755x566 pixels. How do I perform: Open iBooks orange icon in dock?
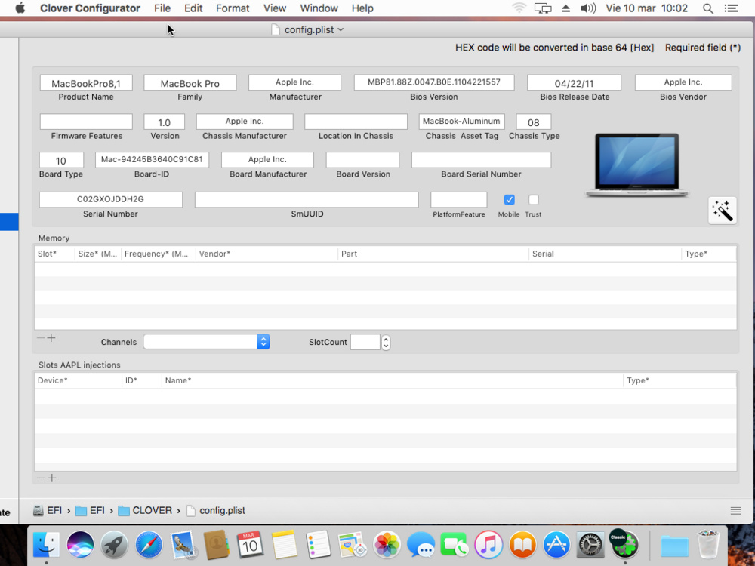coord(522,545)
